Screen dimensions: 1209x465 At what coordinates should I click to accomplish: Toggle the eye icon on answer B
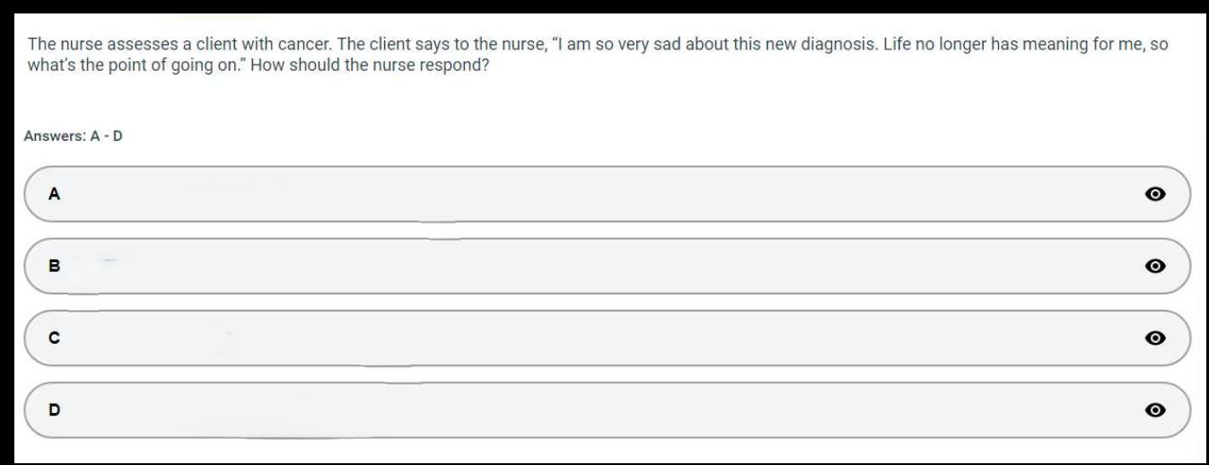click(1157, 266)
